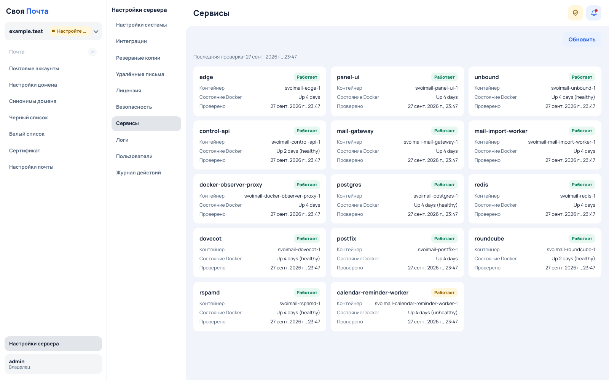Open webmail via the Почта arrow icon
609x380 pixels.
pyautogui.click(x=92, y=52)
